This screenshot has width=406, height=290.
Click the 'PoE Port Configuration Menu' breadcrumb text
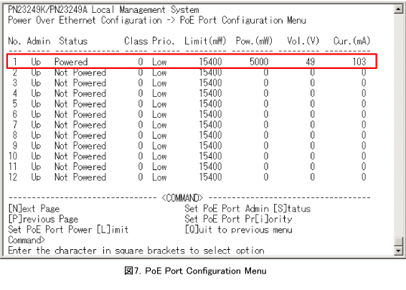[243, 20]
